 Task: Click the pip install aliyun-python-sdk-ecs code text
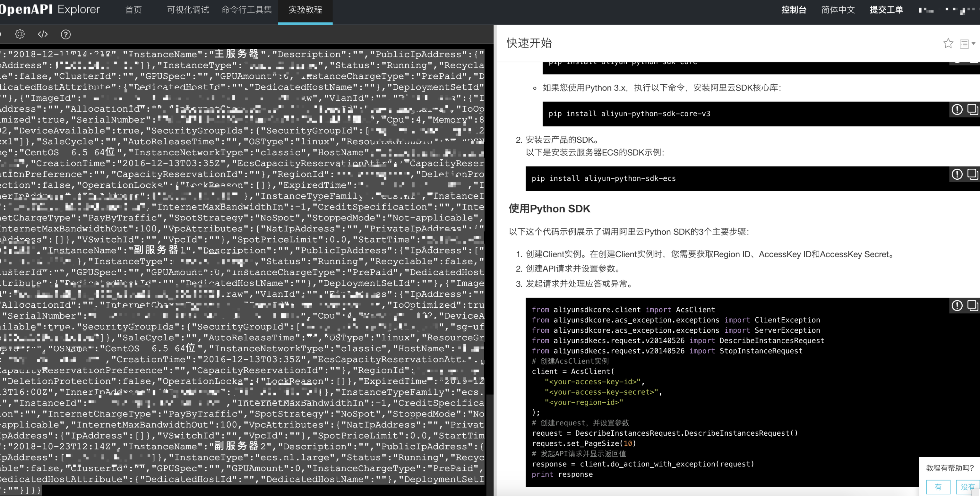point(604,178)
